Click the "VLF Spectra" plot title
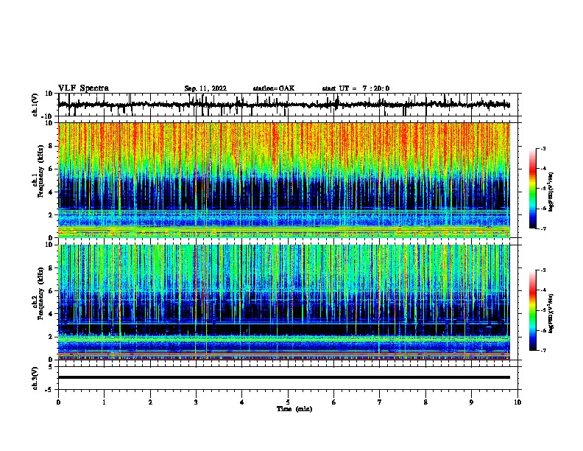583x451 pixels. point(83,88)
